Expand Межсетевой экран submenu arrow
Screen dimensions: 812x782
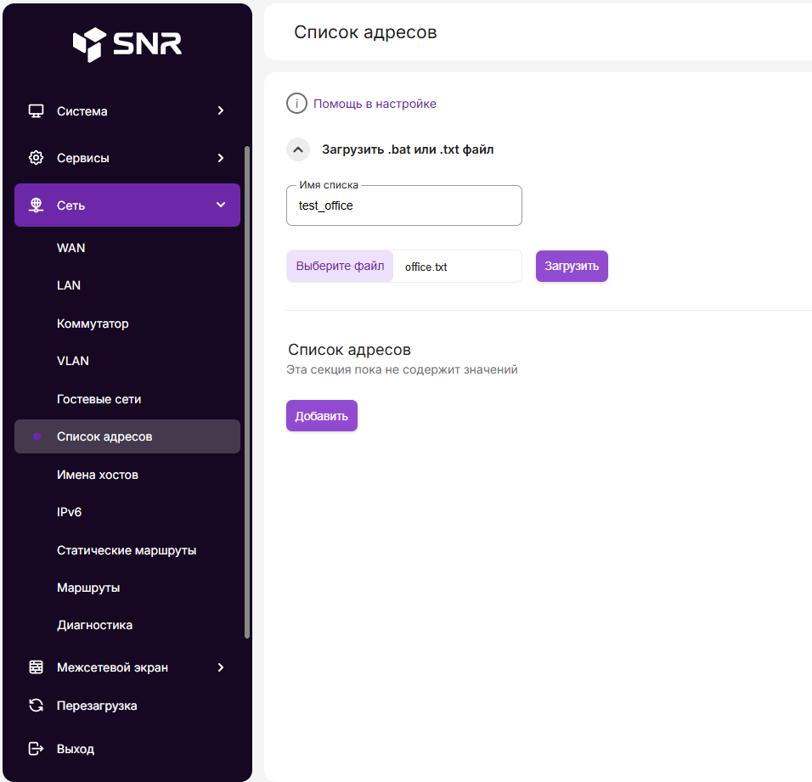click(221, 667)
